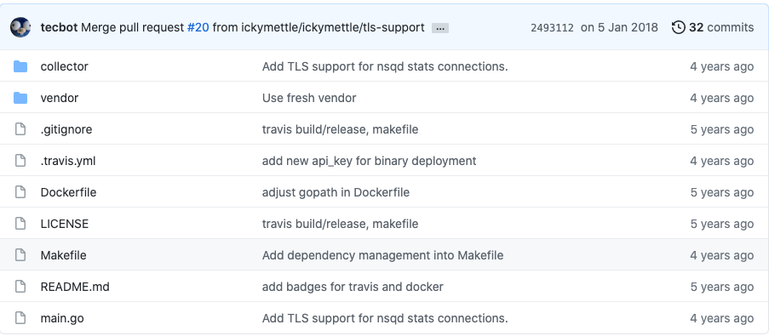Open the tecbot author profile link

coord(59,27)
